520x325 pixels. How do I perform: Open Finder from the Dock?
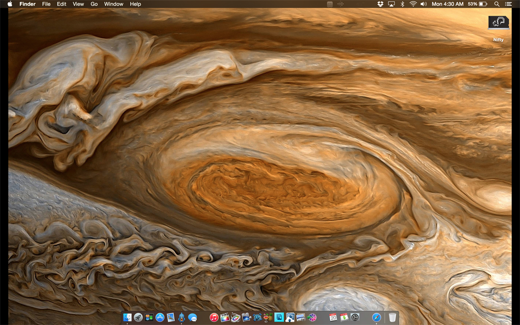click(127, 317)
